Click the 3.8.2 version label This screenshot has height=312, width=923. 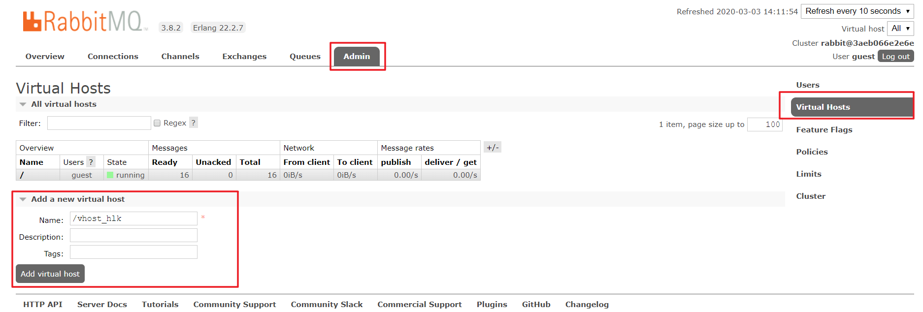[171, 28]
